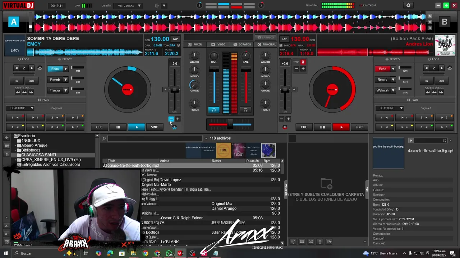Click deck B tone plus button
The height and width of the screenshot is (258, 460).
(x=303, y=69)
